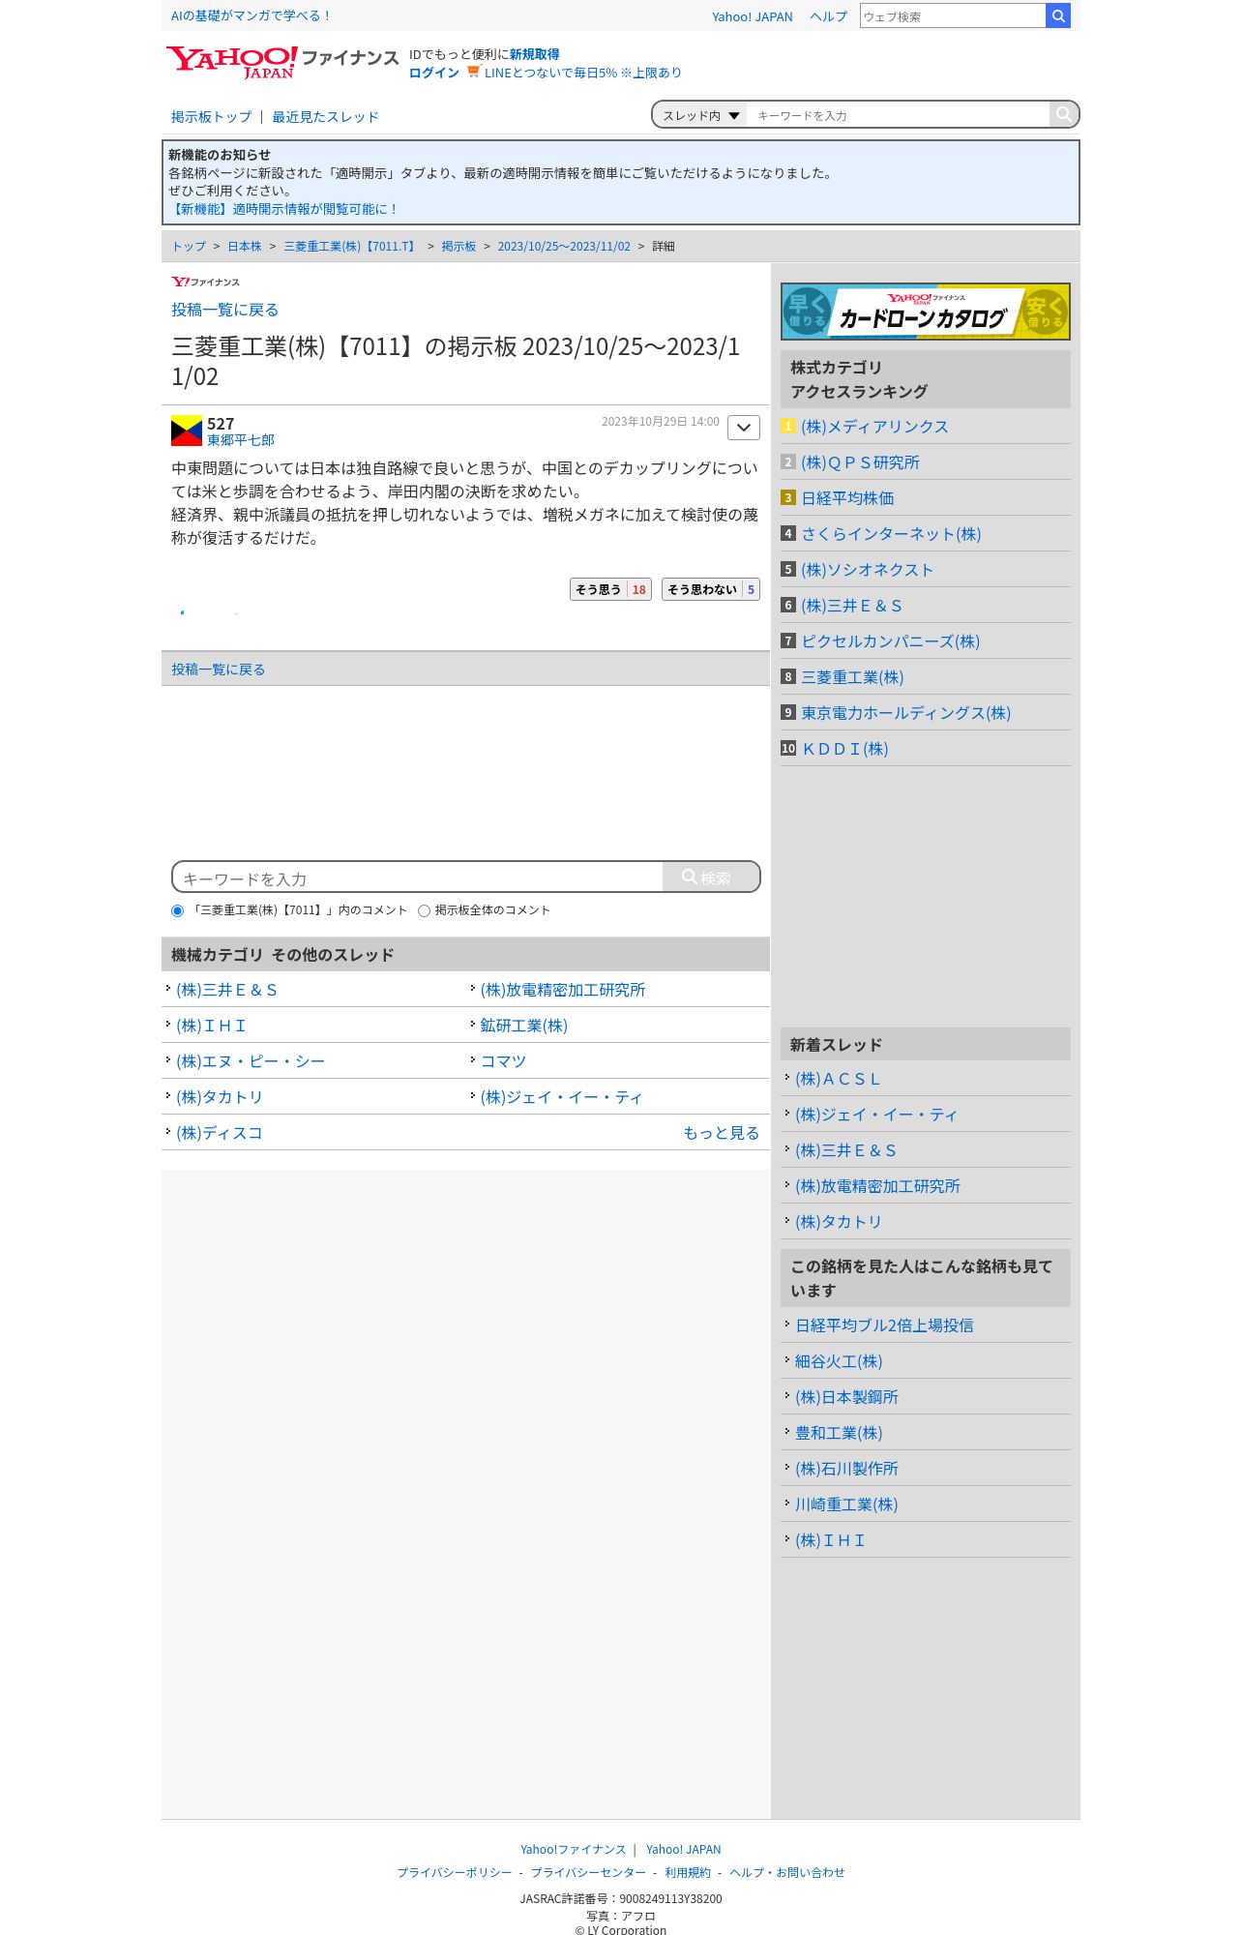Open (株)ディスコ thread link

(220, 1133)
